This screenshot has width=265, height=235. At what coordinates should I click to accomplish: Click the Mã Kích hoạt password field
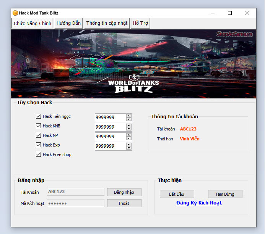(x=76, y=203)
